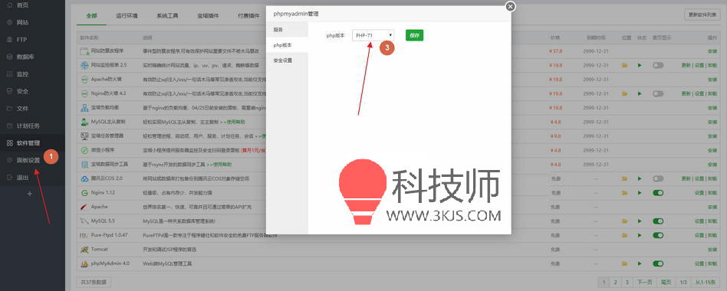This screenshot has width=727, height=291.
Task: Click the MySQL主从复制 icon
Action: tap(84, 122)
